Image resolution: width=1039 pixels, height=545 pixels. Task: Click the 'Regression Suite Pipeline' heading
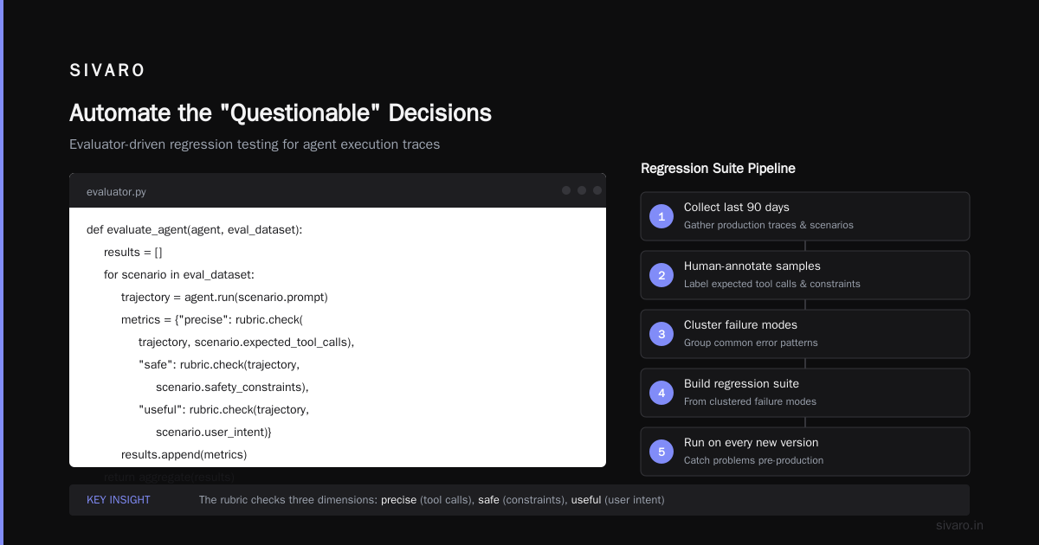[718, 169]
